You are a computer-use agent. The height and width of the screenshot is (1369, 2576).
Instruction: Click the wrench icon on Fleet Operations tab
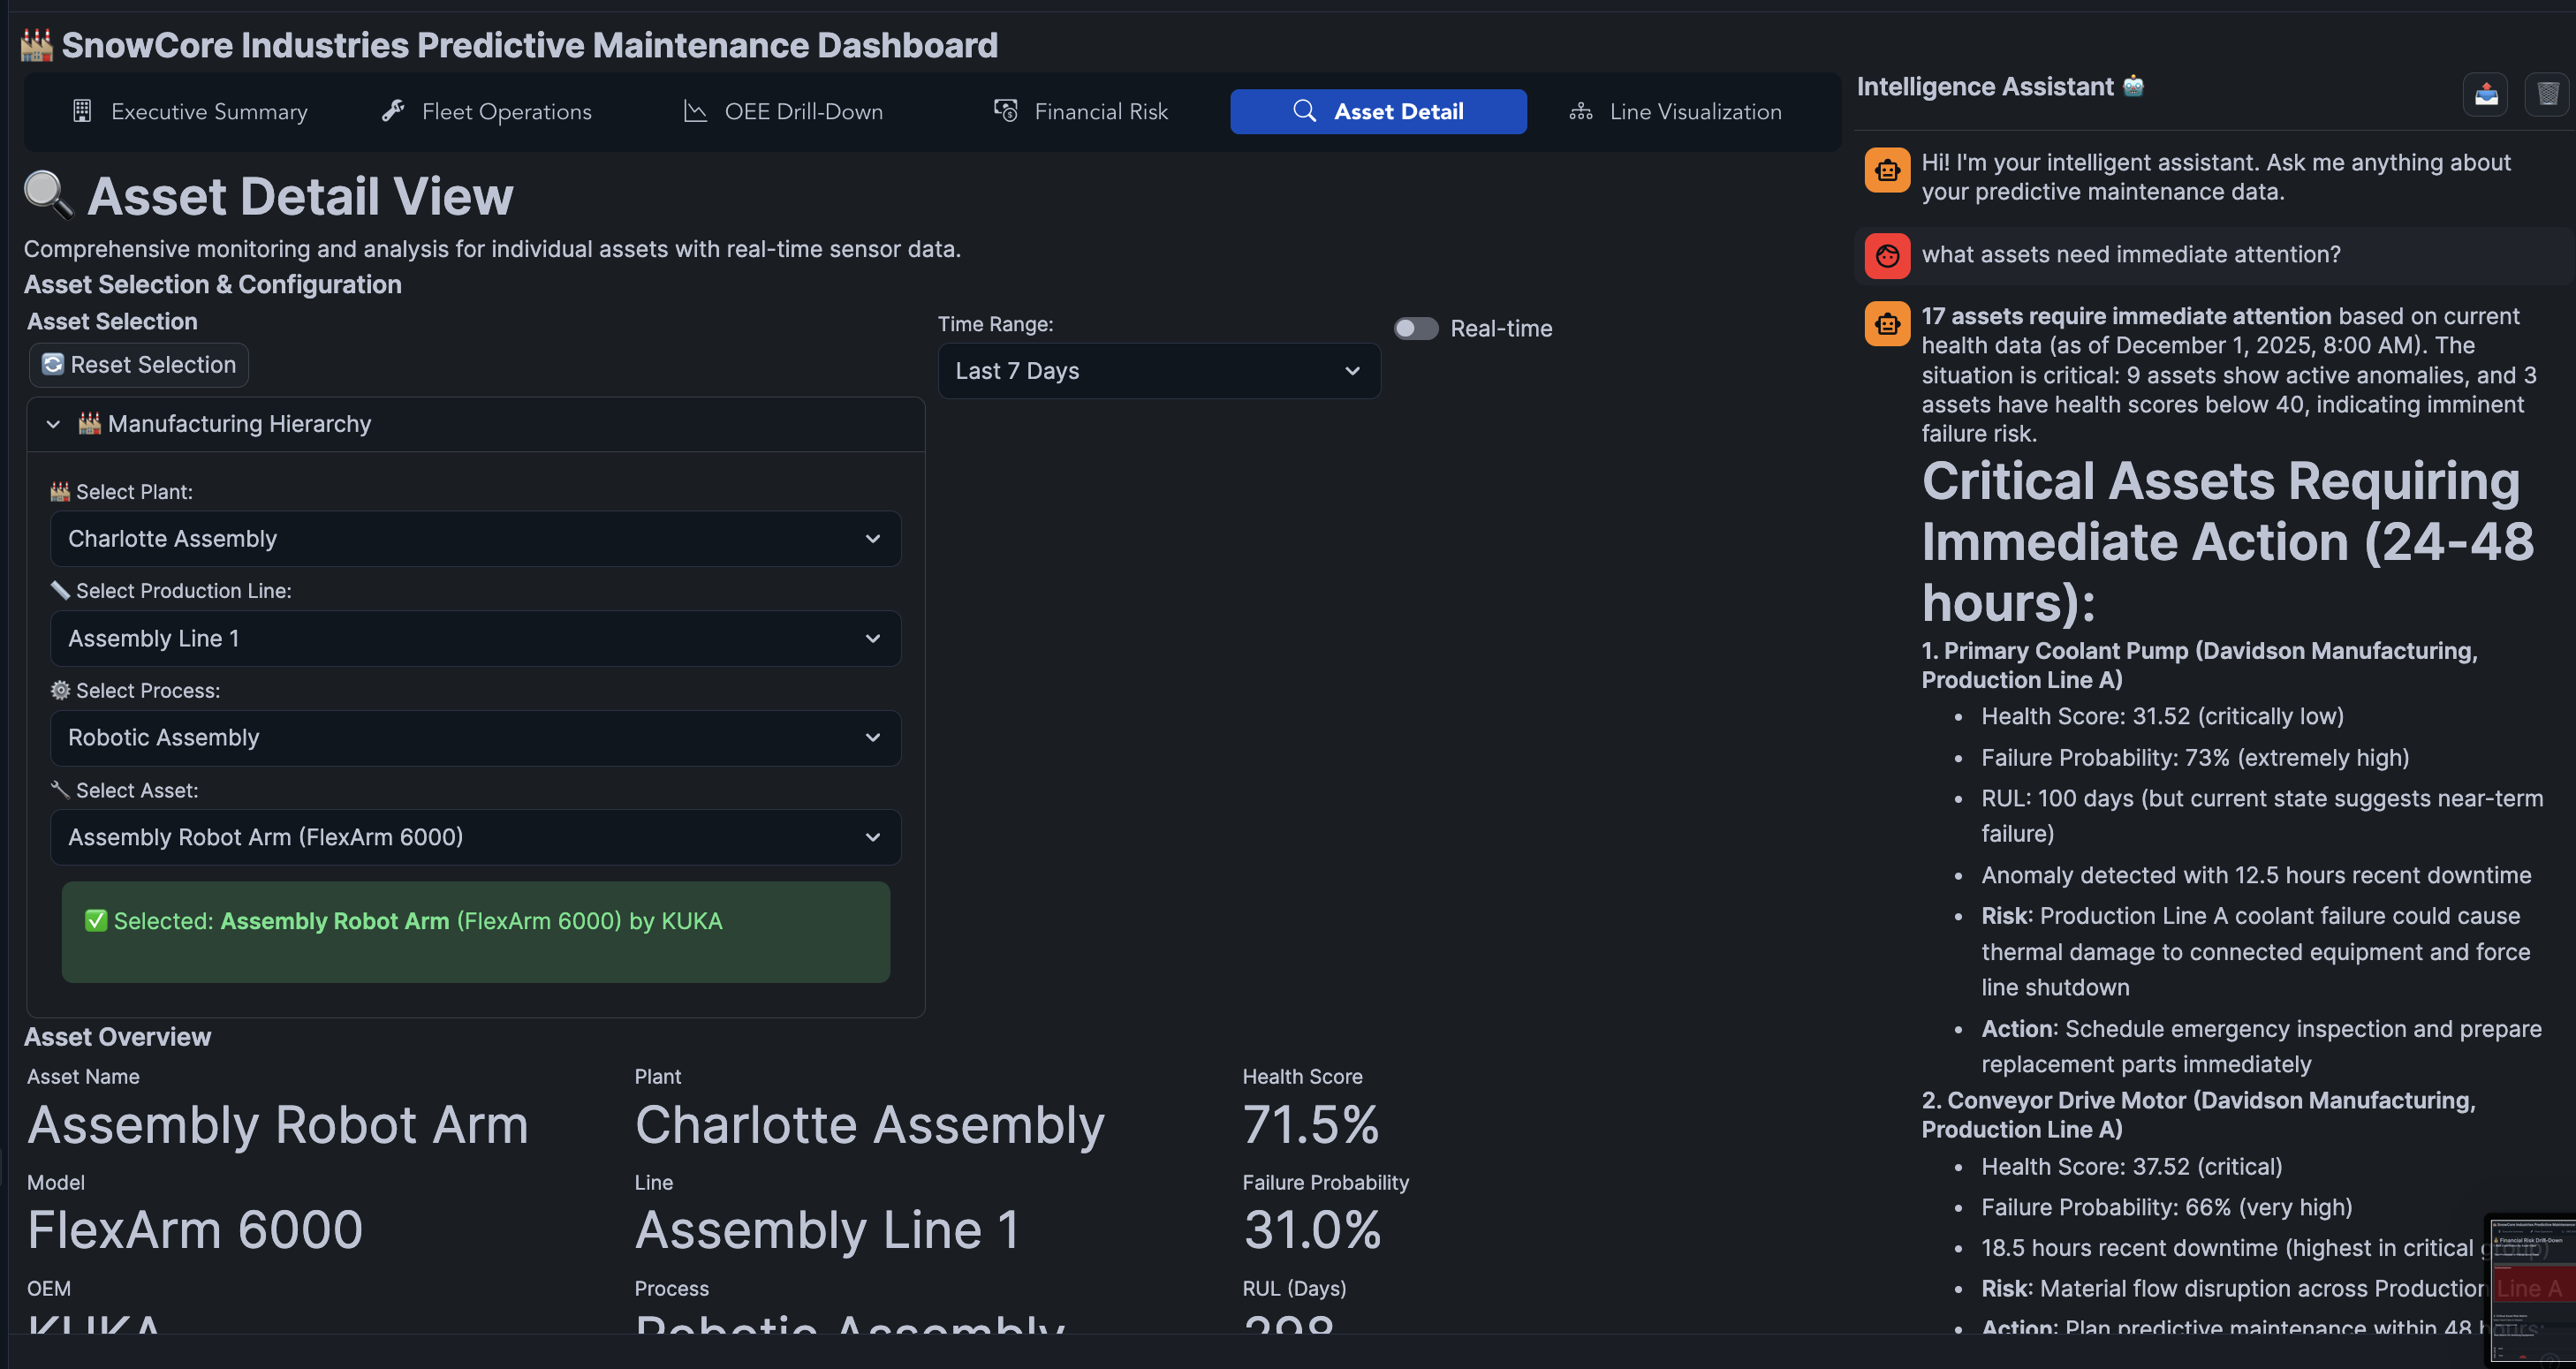tap(393, 111)
